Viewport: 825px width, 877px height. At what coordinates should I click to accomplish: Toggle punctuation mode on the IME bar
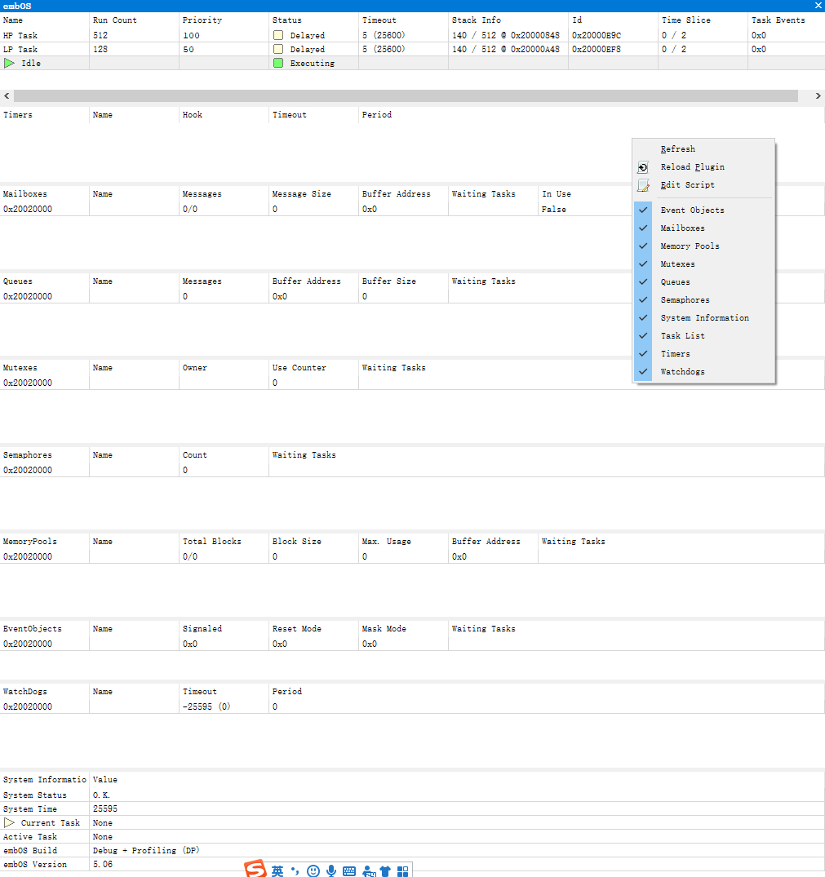295,870
